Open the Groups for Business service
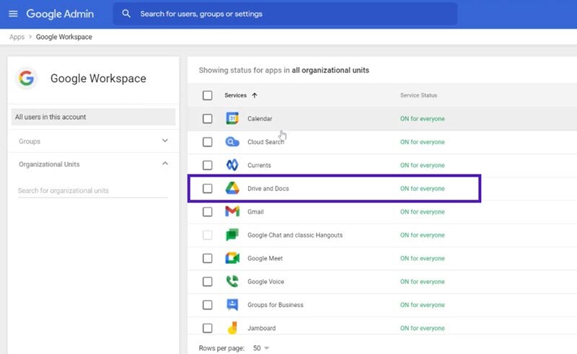The height and width of the screenshot is (354, 577). (x=276, y=305)
